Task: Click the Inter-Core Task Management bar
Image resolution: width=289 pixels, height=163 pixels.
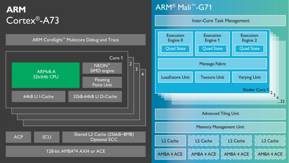Action: tap(220, 20)
